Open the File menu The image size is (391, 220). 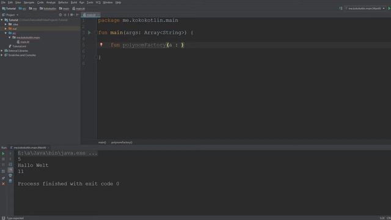[x=3, y=2]
